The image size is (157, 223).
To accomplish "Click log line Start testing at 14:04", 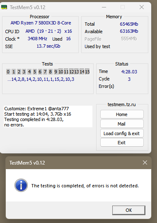I will [38, 114].
